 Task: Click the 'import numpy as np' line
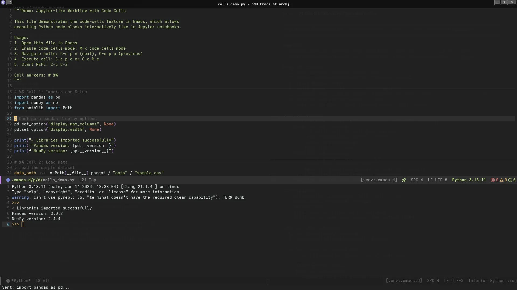point(36,103)
